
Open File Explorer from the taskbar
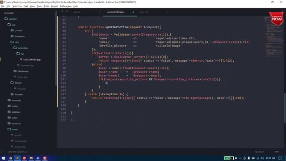tap(31, 158)
